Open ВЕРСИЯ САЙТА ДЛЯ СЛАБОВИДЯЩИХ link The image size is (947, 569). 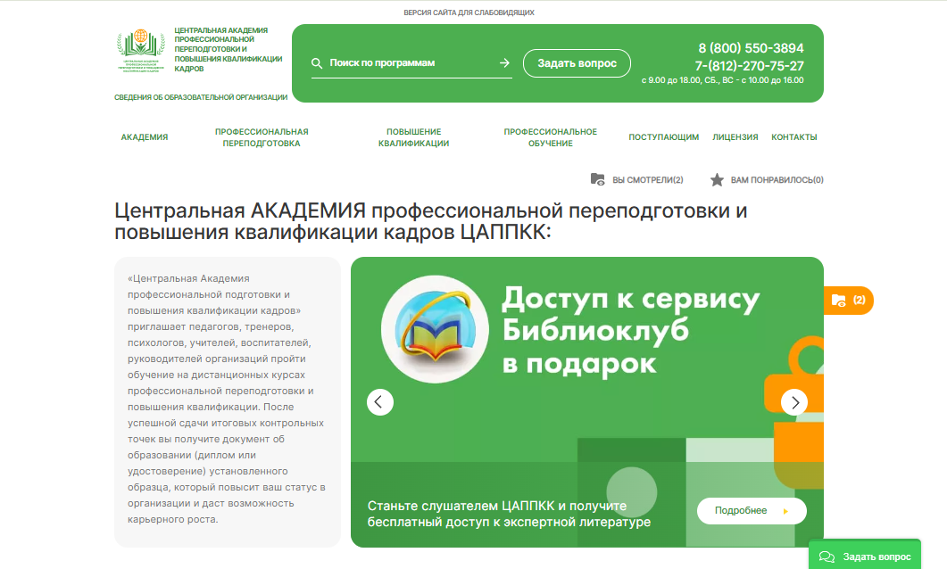tap(469, 12)
